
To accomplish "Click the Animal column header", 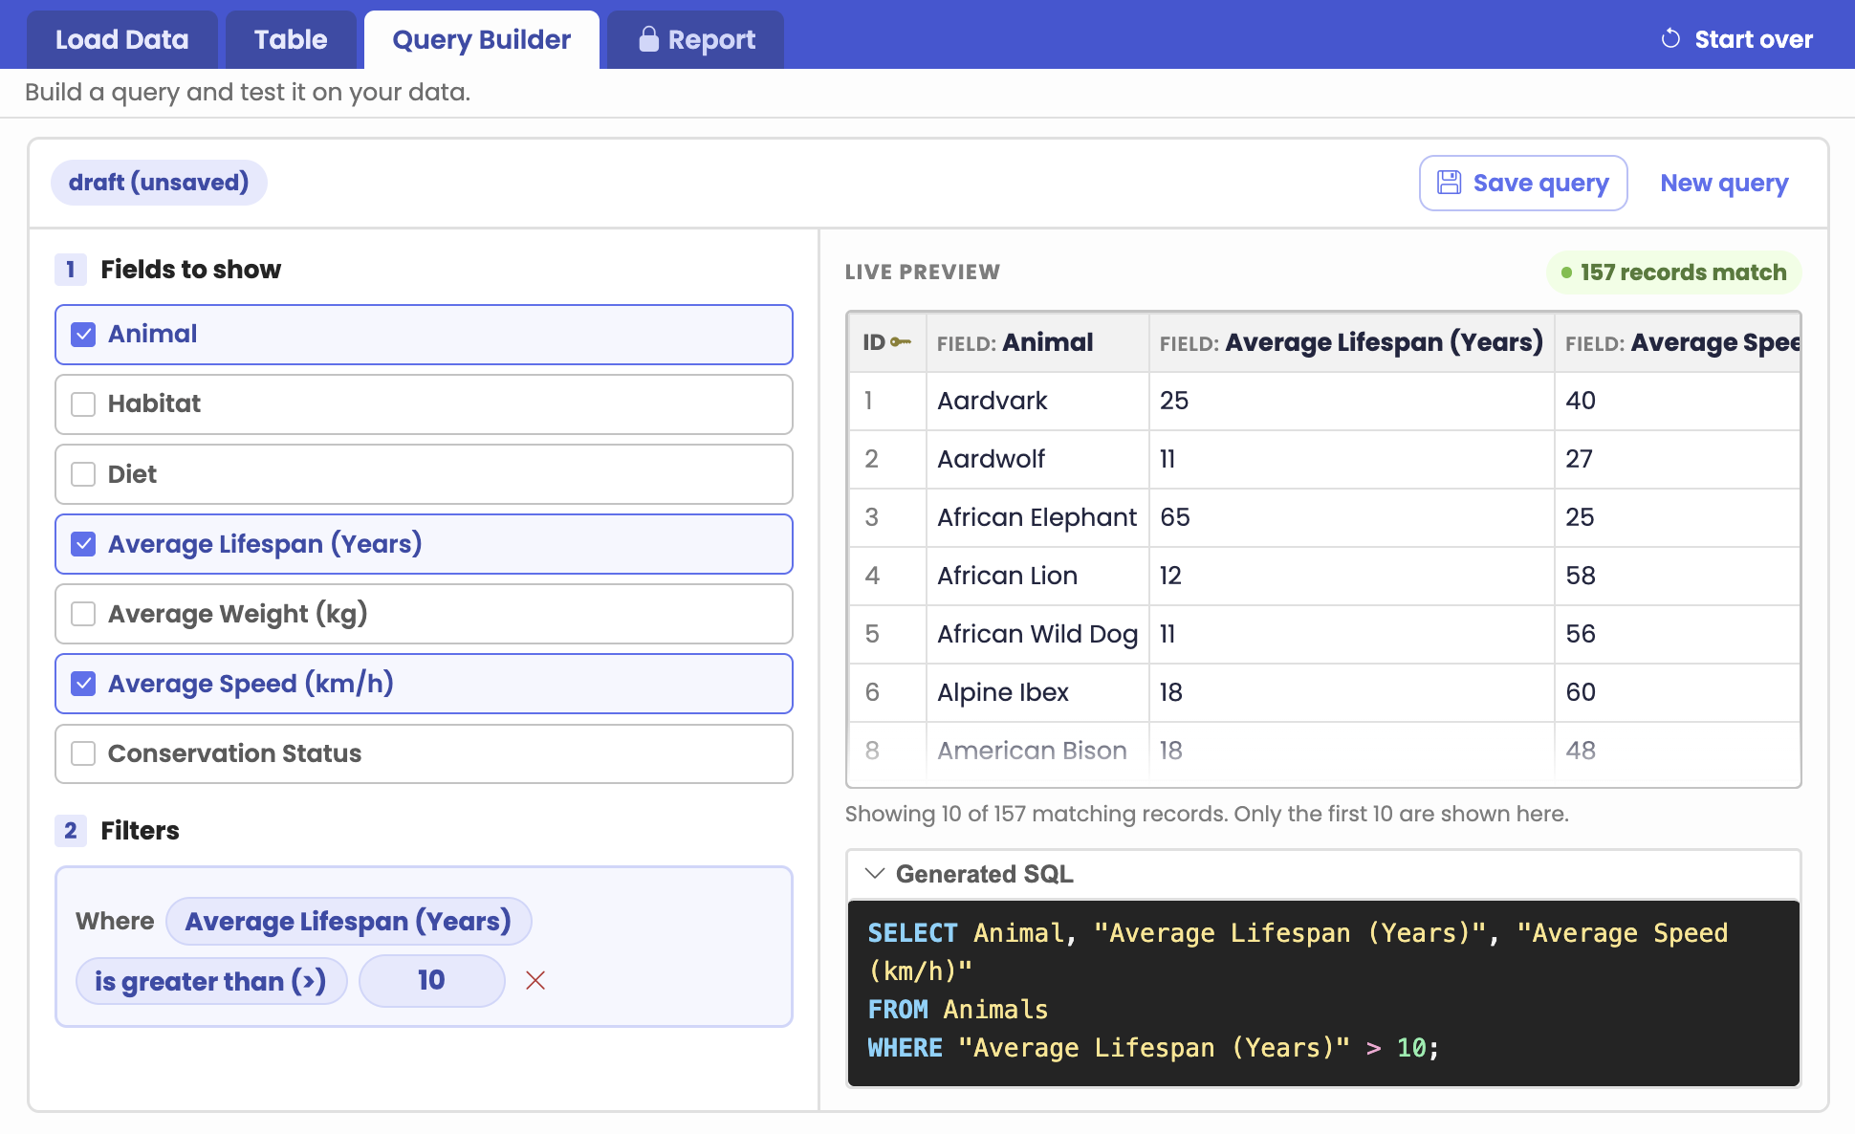I will tap(1037, 342).
